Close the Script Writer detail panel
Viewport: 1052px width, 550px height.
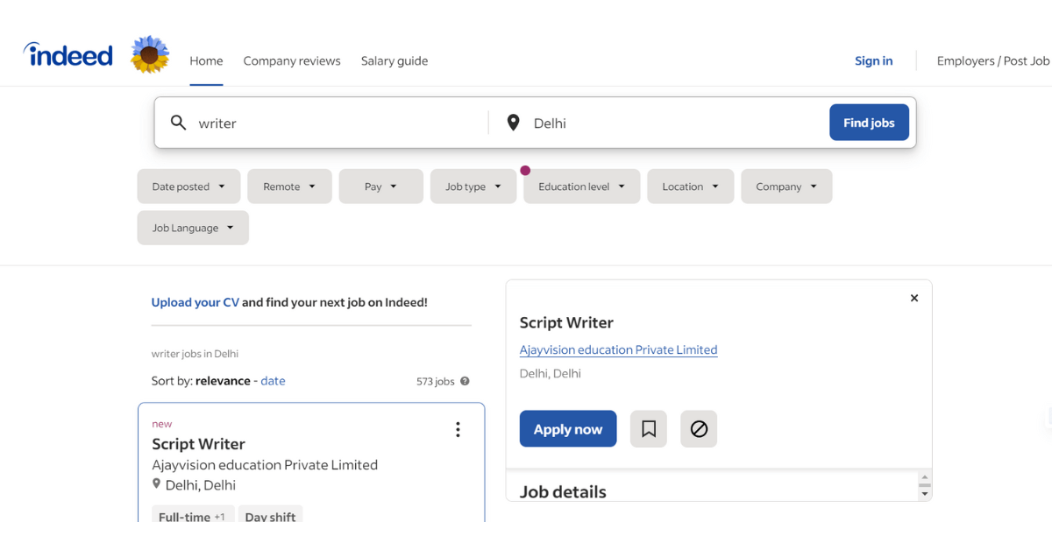[913, 298]
